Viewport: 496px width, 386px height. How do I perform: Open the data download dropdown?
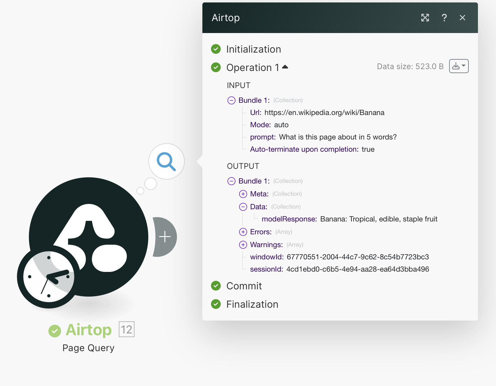(x=458, y=66)
